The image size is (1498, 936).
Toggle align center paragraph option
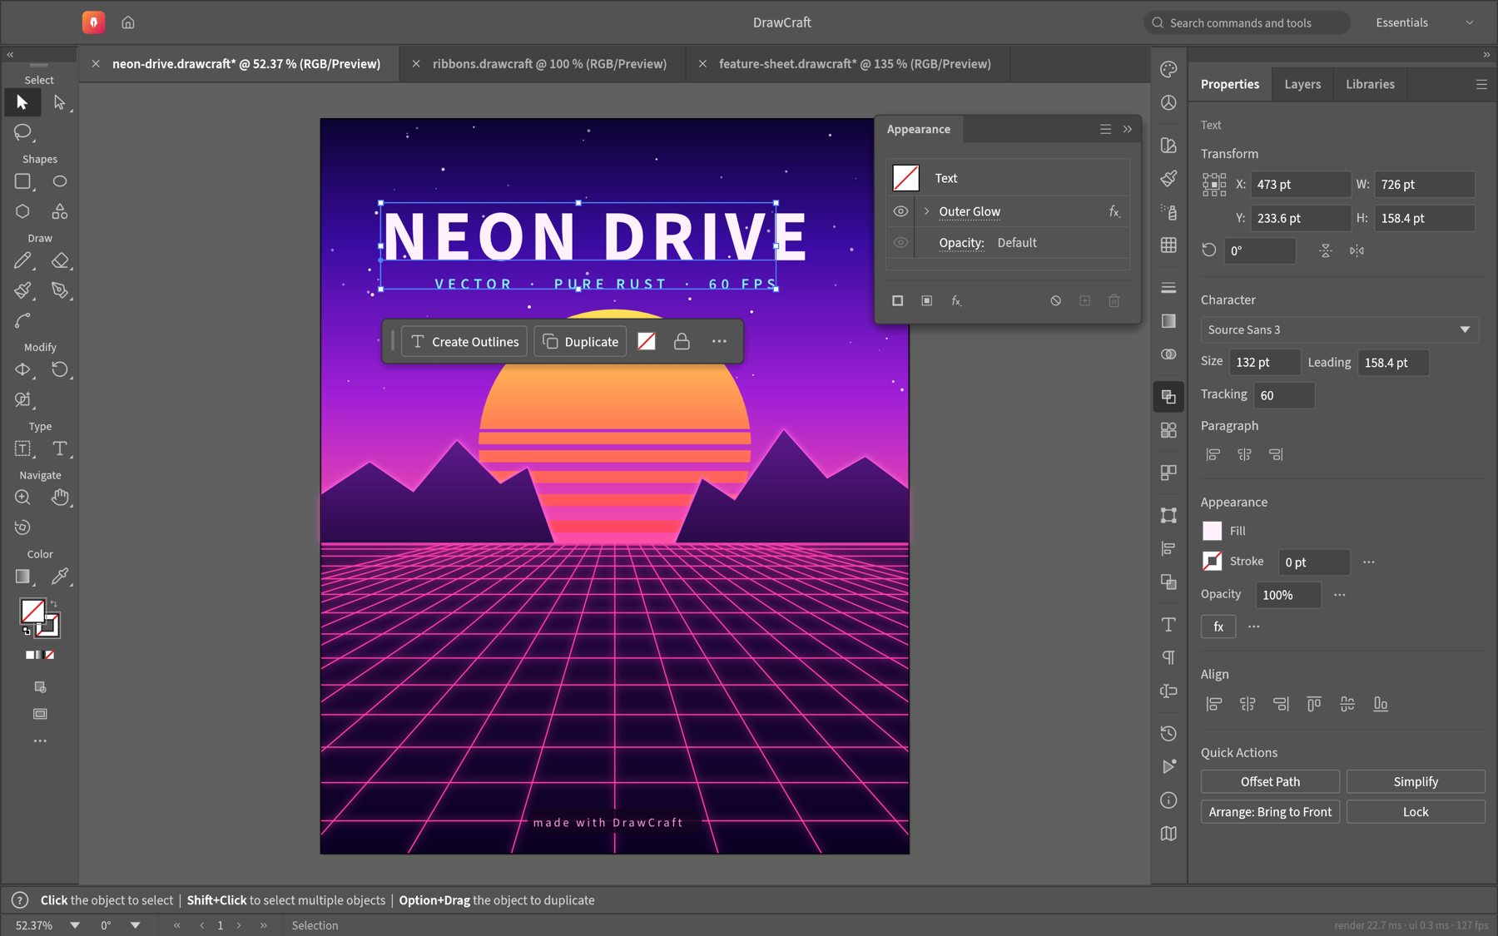coord(1244,454)
